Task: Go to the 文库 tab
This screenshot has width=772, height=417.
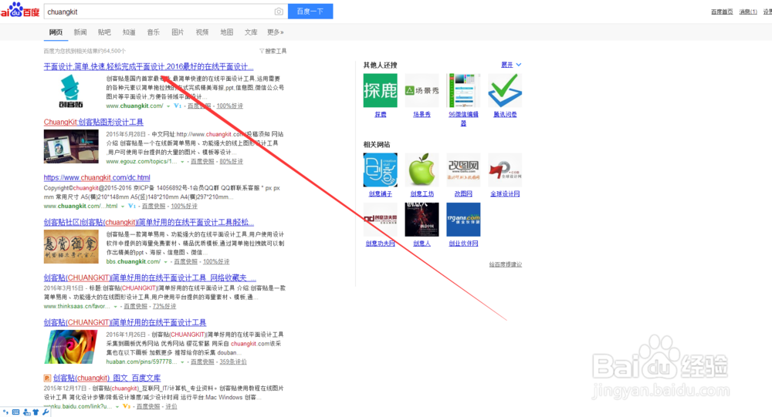Action: click(x=251, y=32)
